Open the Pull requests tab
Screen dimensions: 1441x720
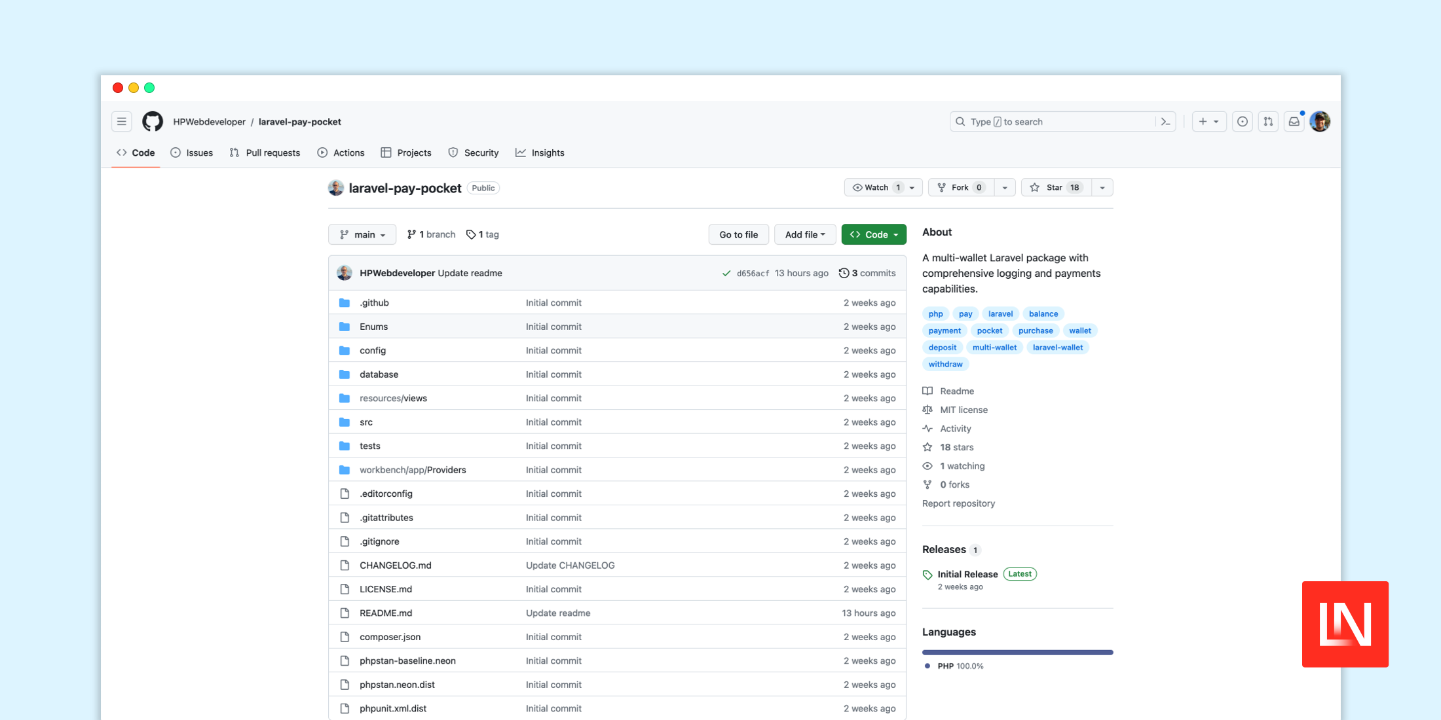tap(265, 153)
